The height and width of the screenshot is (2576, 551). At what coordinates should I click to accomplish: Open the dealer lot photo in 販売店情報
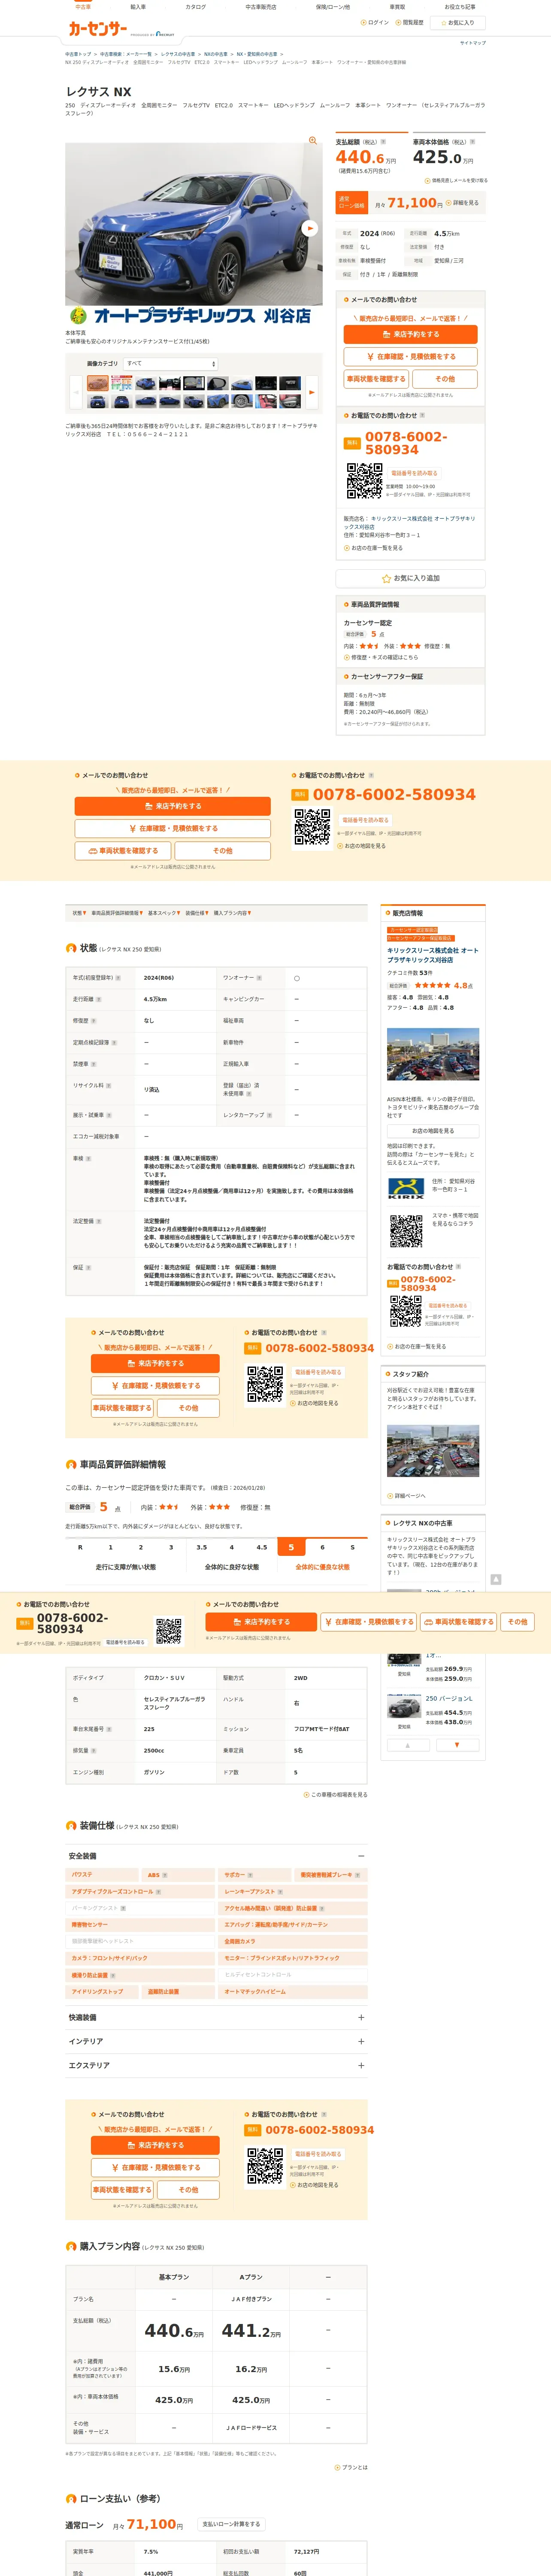(433, 1053)
